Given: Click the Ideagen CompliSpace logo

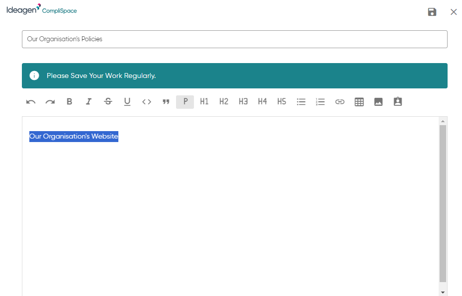Looking at the screenshot, I should (42, 9).
